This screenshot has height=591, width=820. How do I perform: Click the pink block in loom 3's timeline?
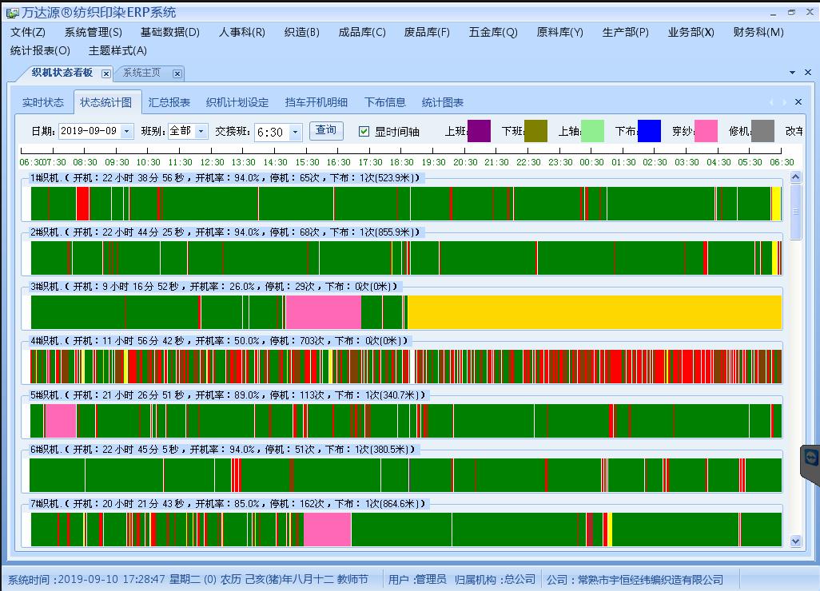point(323,312)
